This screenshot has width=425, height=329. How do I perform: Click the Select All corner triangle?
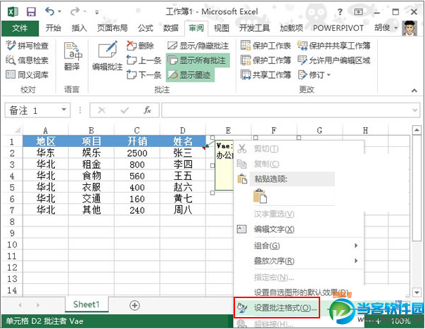(x=16, y=130)
